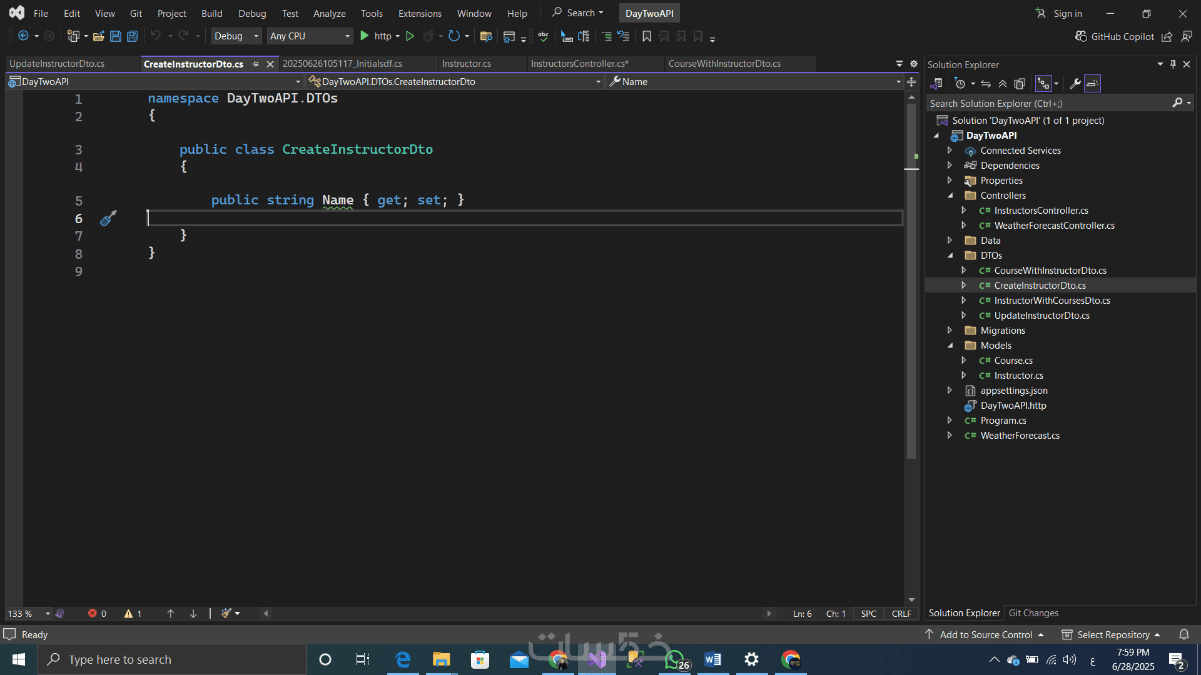The width and height of the screenshot is (1201, 675).
Task: Start Without Debugging using the hollow play icon
Action: (x=410, y=36)
